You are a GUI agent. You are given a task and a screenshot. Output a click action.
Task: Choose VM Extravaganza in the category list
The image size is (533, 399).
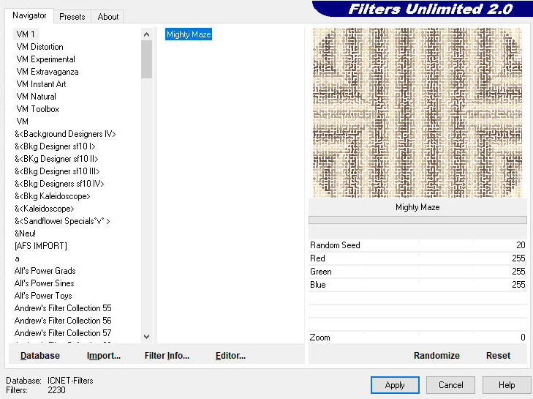pyautogui.click(x=47, y=72)
